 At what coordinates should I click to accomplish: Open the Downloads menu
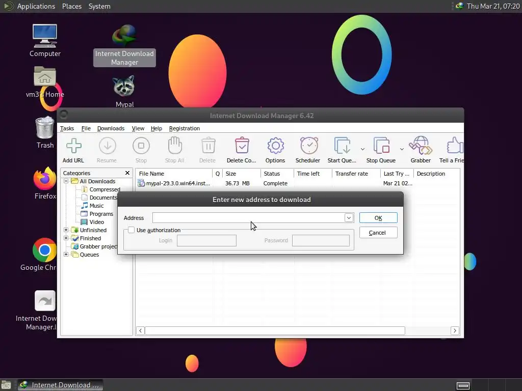(111, 128)
